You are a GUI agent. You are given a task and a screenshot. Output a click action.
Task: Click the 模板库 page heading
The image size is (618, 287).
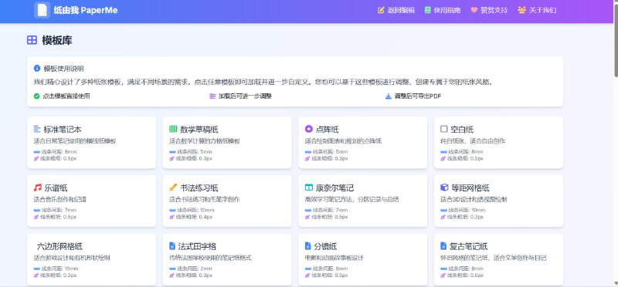[57, 40]
